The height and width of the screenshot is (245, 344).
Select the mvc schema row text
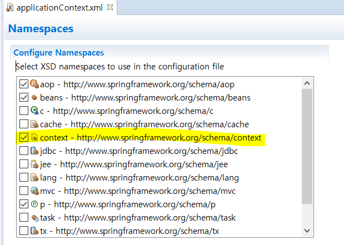138,191
